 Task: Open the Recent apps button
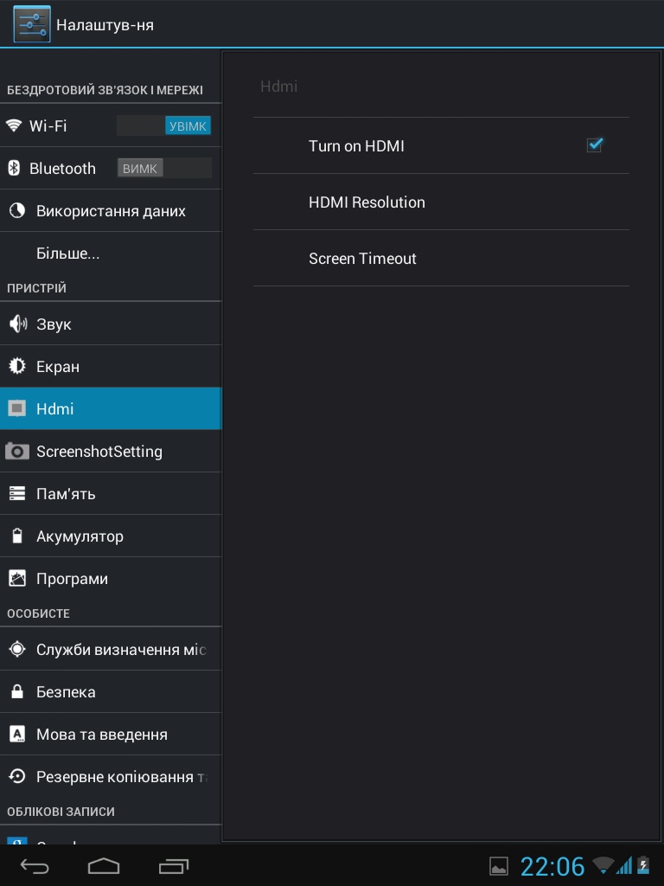click(174, 865)
